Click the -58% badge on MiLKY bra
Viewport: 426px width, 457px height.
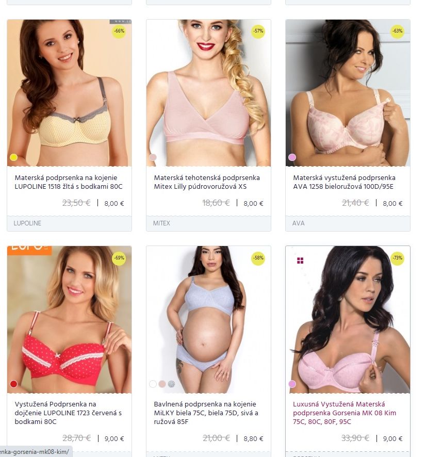tap(258, 258)
